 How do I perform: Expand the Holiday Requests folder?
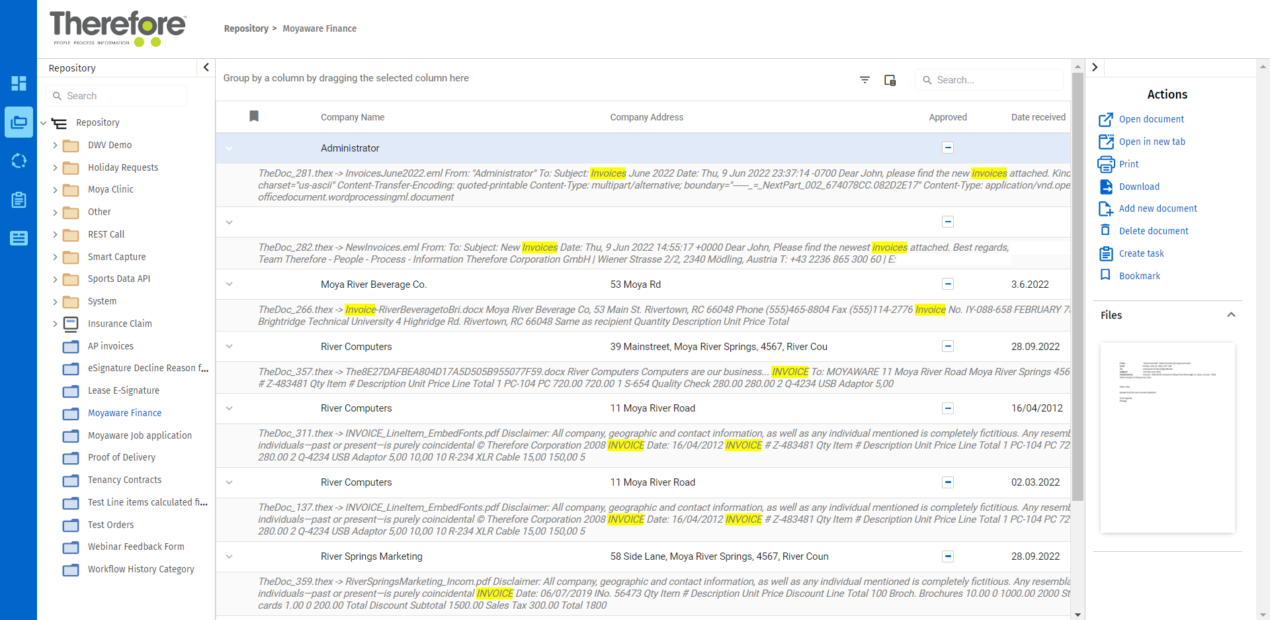tap(55, 167)
